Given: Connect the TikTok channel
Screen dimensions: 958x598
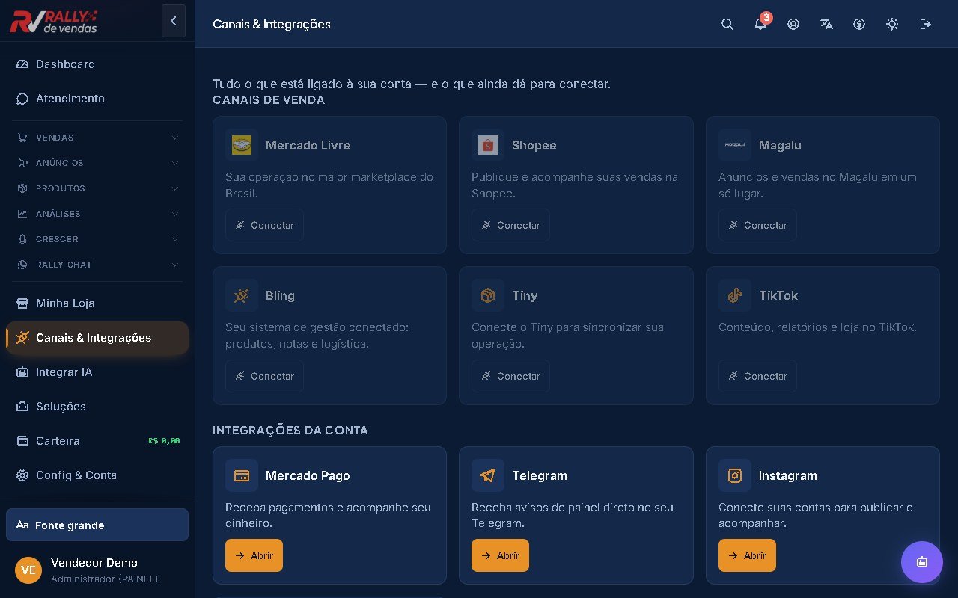Looking at the screenshot, I should click(757, 376).
